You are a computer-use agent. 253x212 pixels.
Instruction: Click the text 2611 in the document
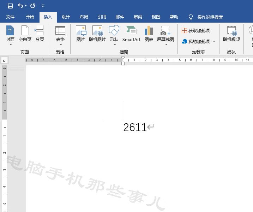[x=135, y=127]
